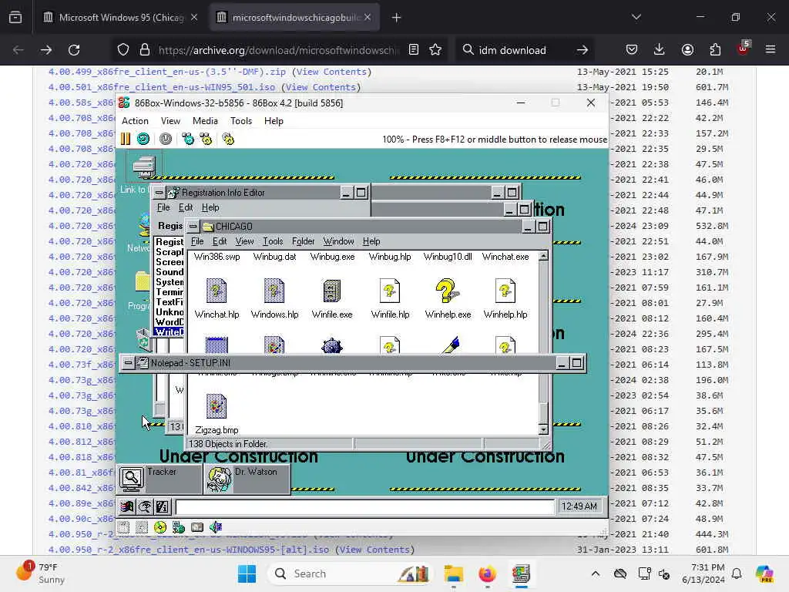Click Firefox reload page button

tap(74, 50)
